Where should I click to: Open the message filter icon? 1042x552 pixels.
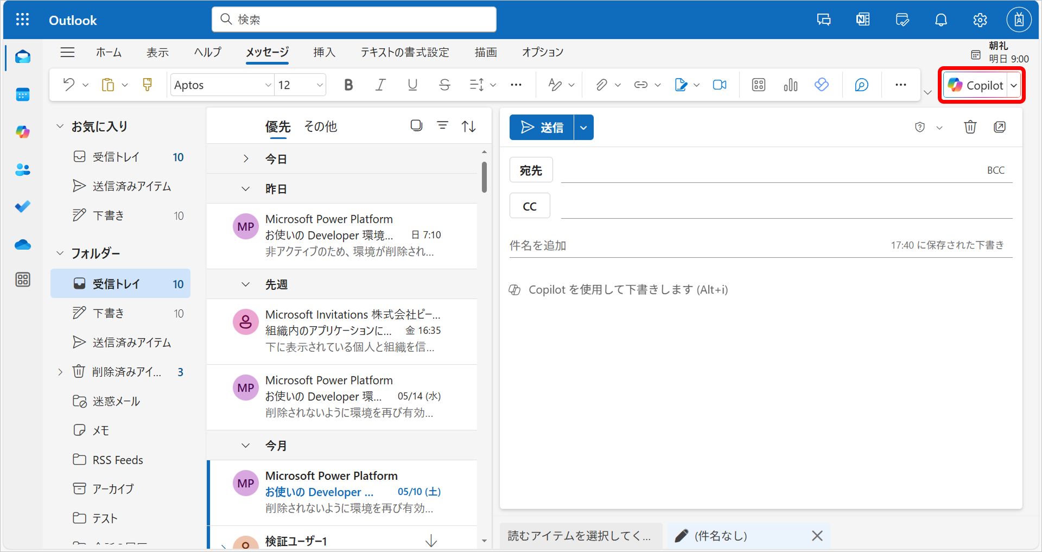point(442,126)
